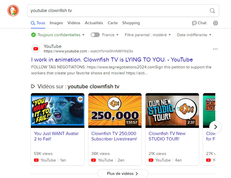This screenshot has width=231, height=178.
Task: Click 'Our New Studio Tour' thumbnail
Action: click(x=172, y=110)
